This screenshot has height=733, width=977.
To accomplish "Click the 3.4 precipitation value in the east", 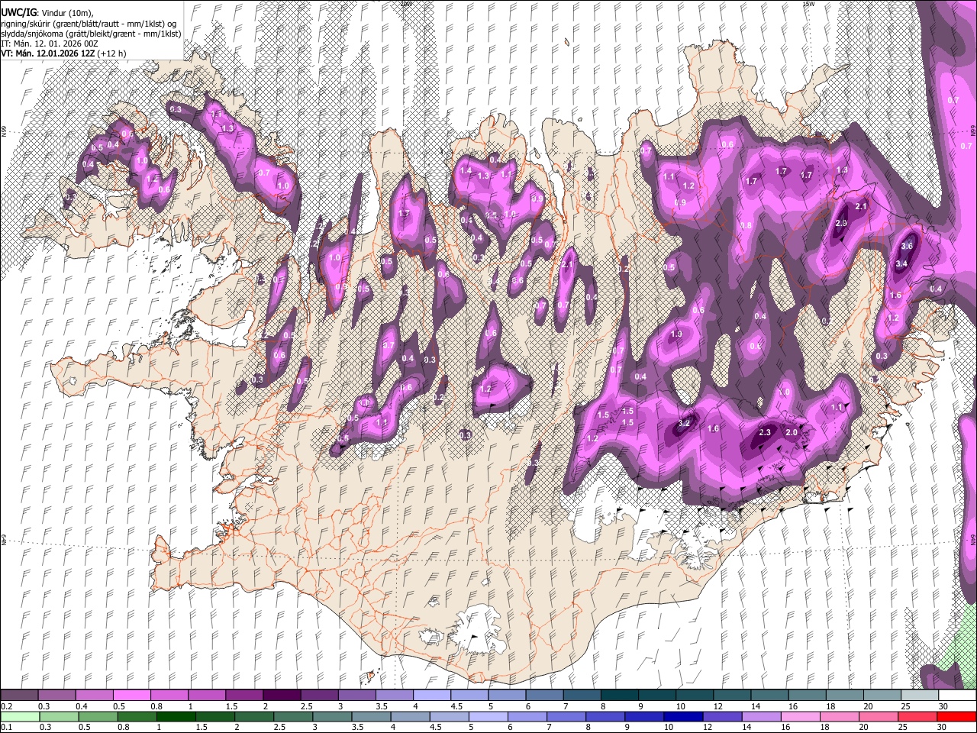I will (x=901, y=264).
